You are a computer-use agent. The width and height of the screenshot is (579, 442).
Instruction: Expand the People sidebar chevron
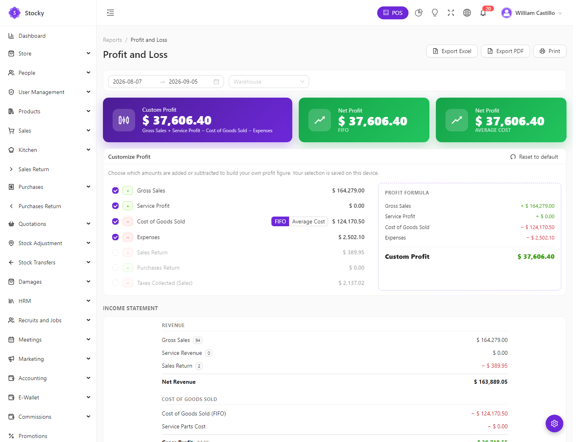tap(88, 72)
